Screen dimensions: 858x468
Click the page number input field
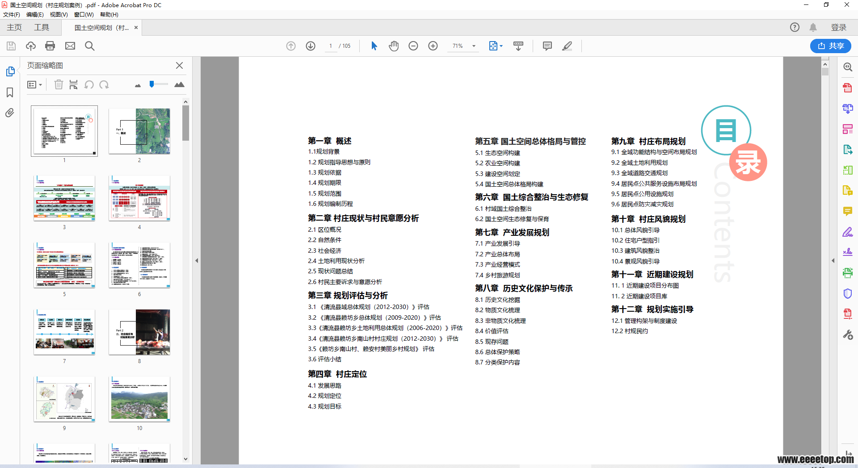click(x=331, y=46)
